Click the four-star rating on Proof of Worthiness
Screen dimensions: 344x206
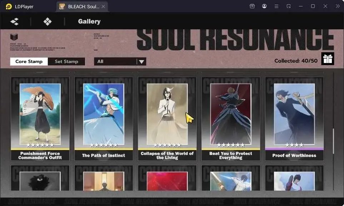pyautogui.click(x=294, y=145)
